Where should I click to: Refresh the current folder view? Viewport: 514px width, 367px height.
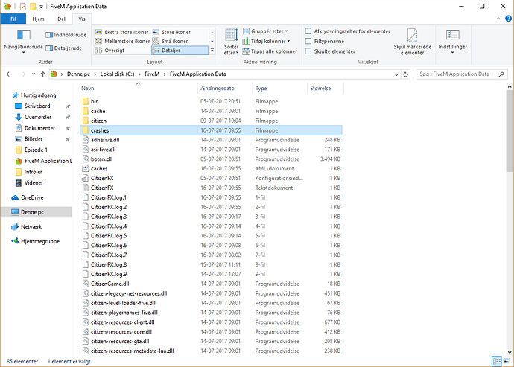pyautogui.click(x=406, y=74)
